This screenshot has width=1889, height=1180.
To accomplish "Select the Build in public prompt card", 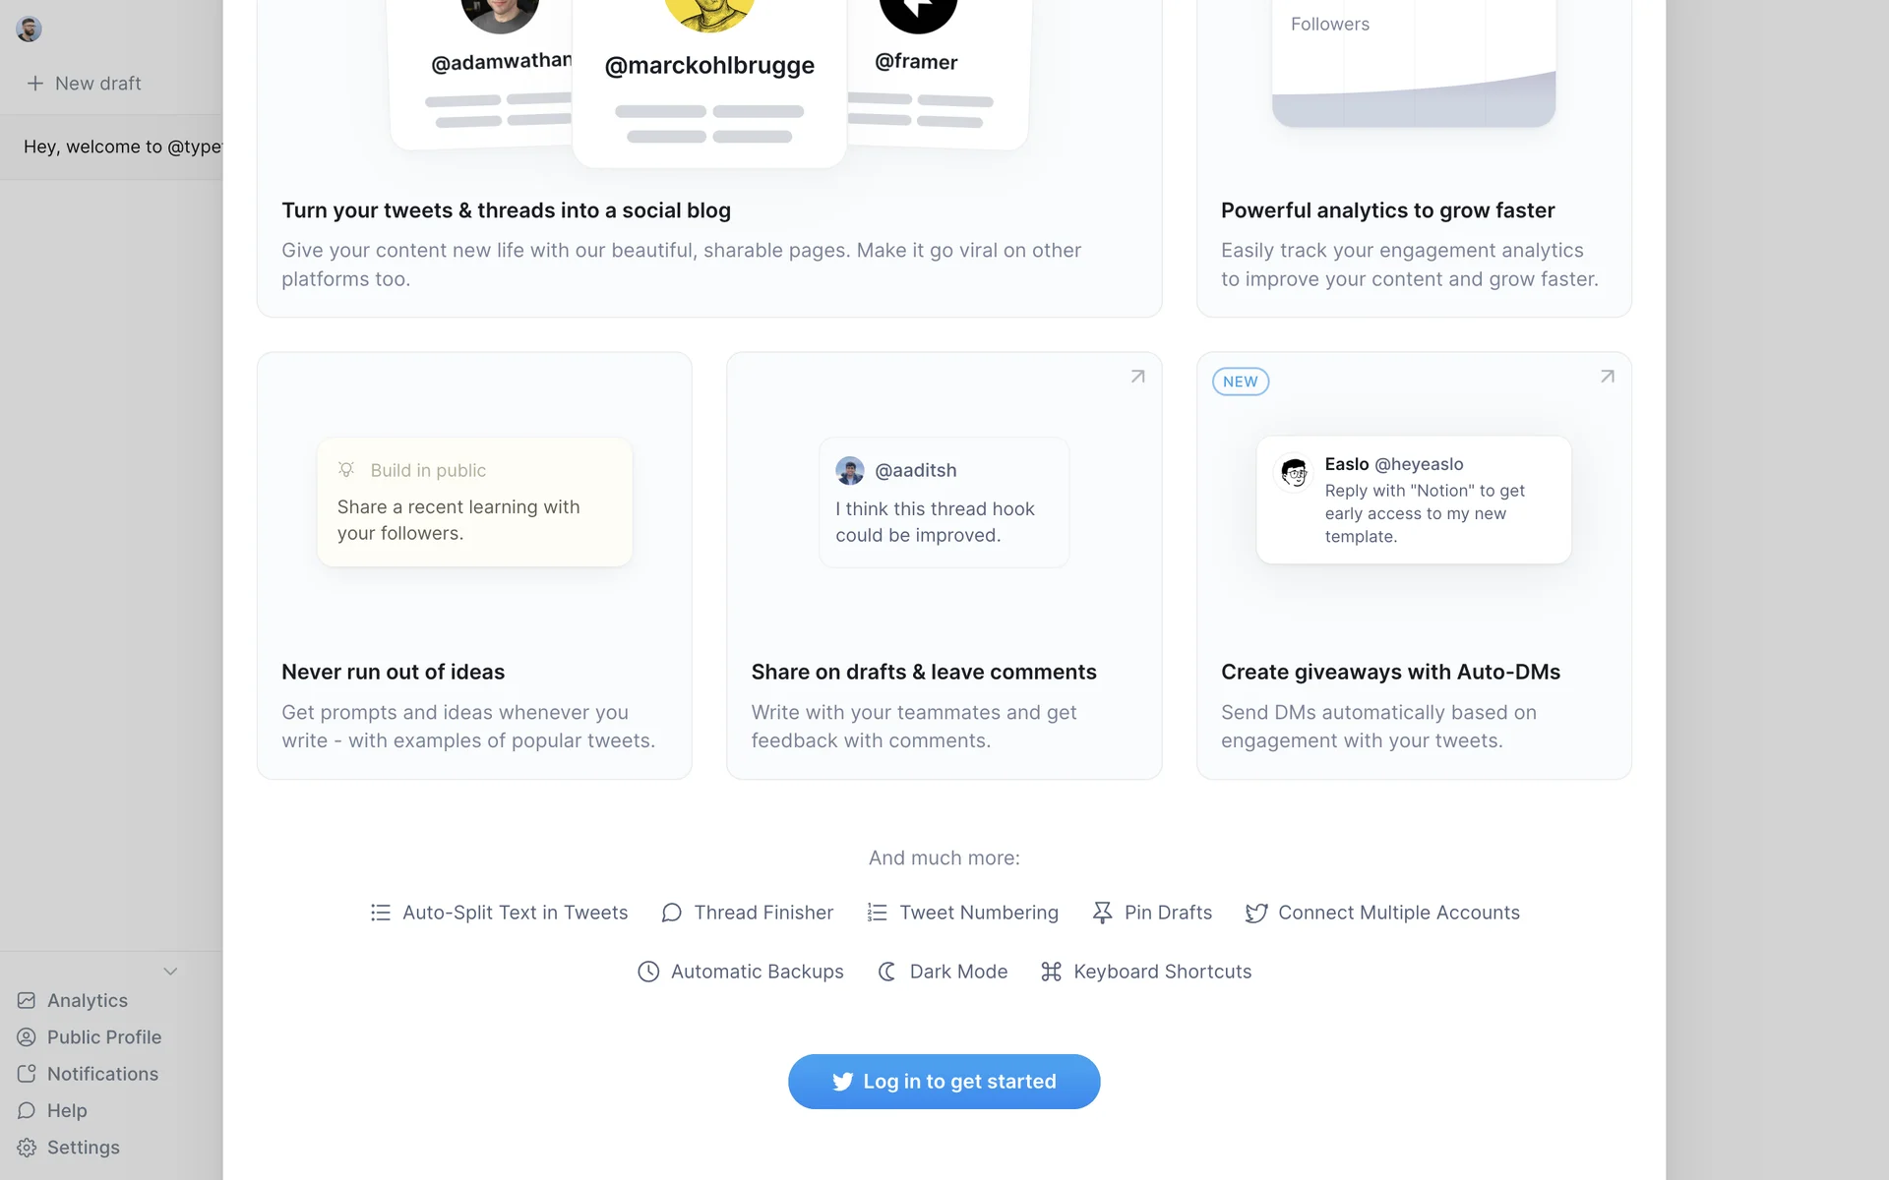I will tap(474, 501).
